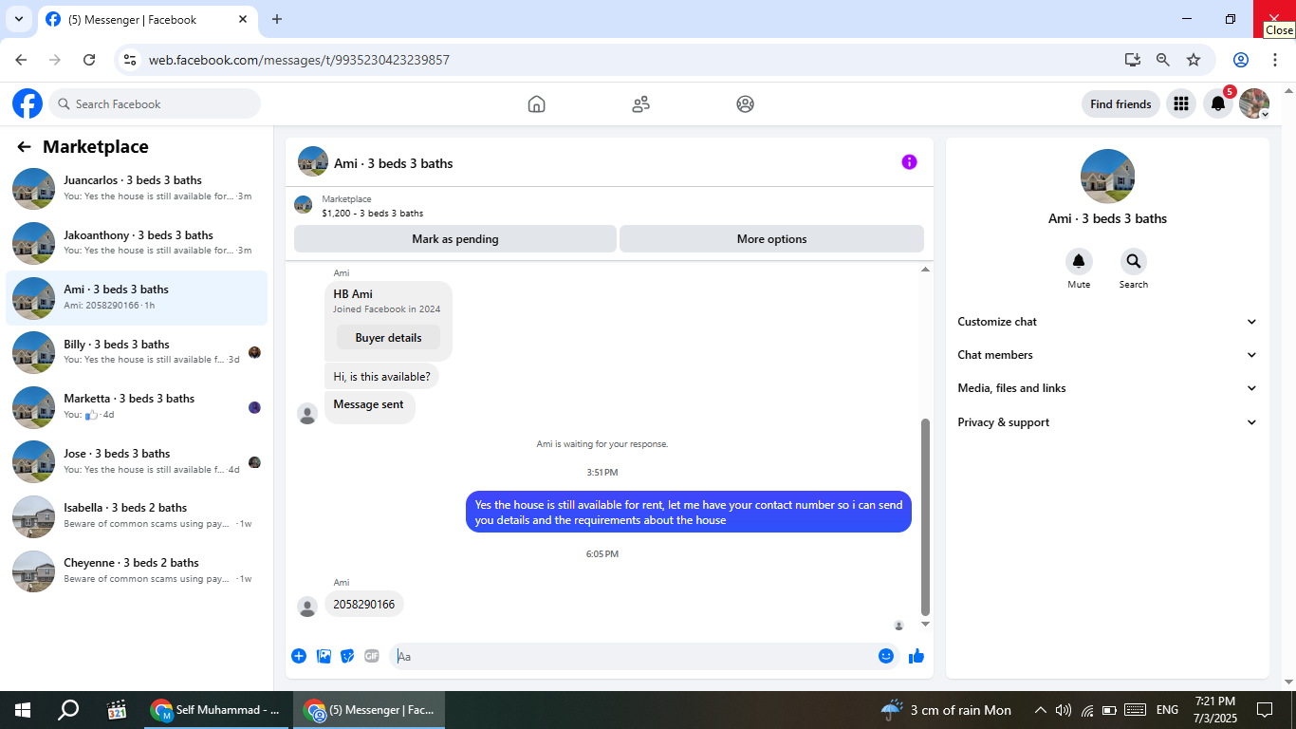Open Chrome three-dot menu
Image resolution: width=1296 pixels, height=729 pixels.
(x=1273, y=60)
